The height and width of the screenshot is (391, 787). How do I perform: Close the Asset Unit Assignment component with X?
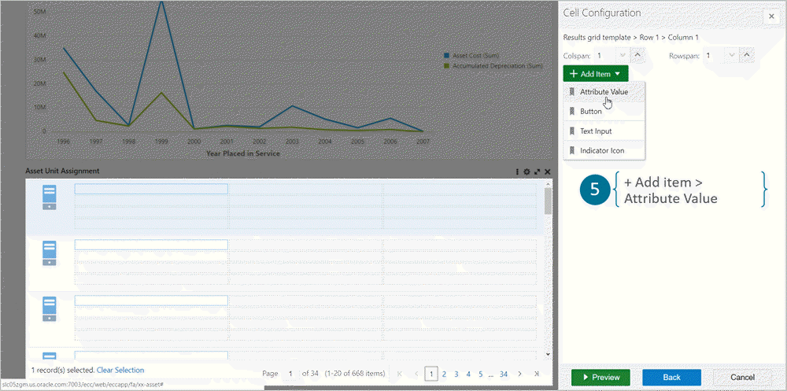coord(548,172)
